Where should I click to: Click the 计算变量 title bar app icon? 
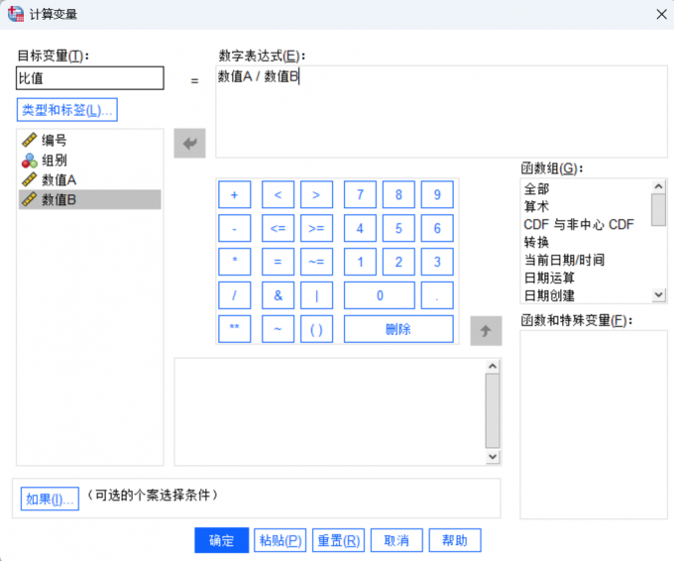tap(16, 14)
